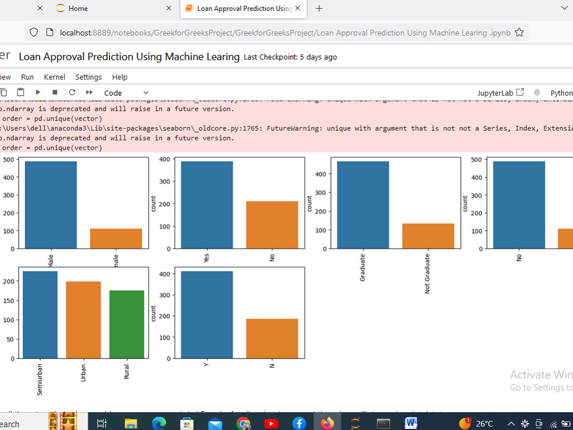Show hidden icons in system tray

(x=511, y=424)
